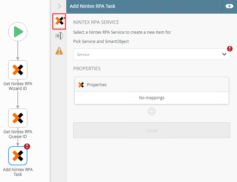This screenshot has width=237, height=182.
Task: Select the Get Nintex RPA Wizard ID step
Action: (x=18, y=70)
